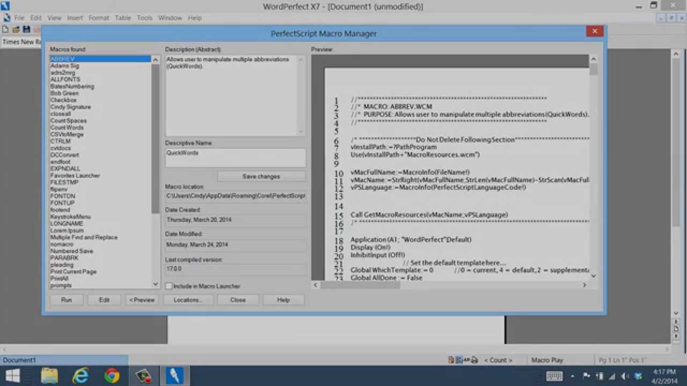Click the volume speaker tray icon
This screenshot has width=687, height=386.
coord(625,376)
